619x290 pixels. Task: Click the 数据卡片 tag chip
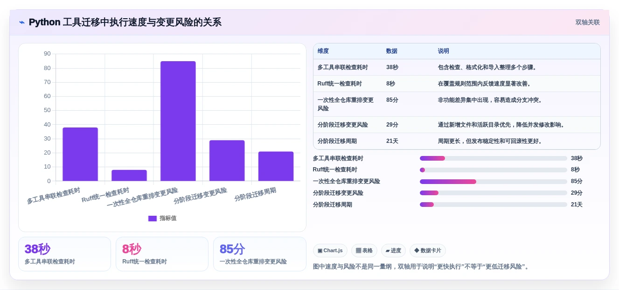click(428, 251)
